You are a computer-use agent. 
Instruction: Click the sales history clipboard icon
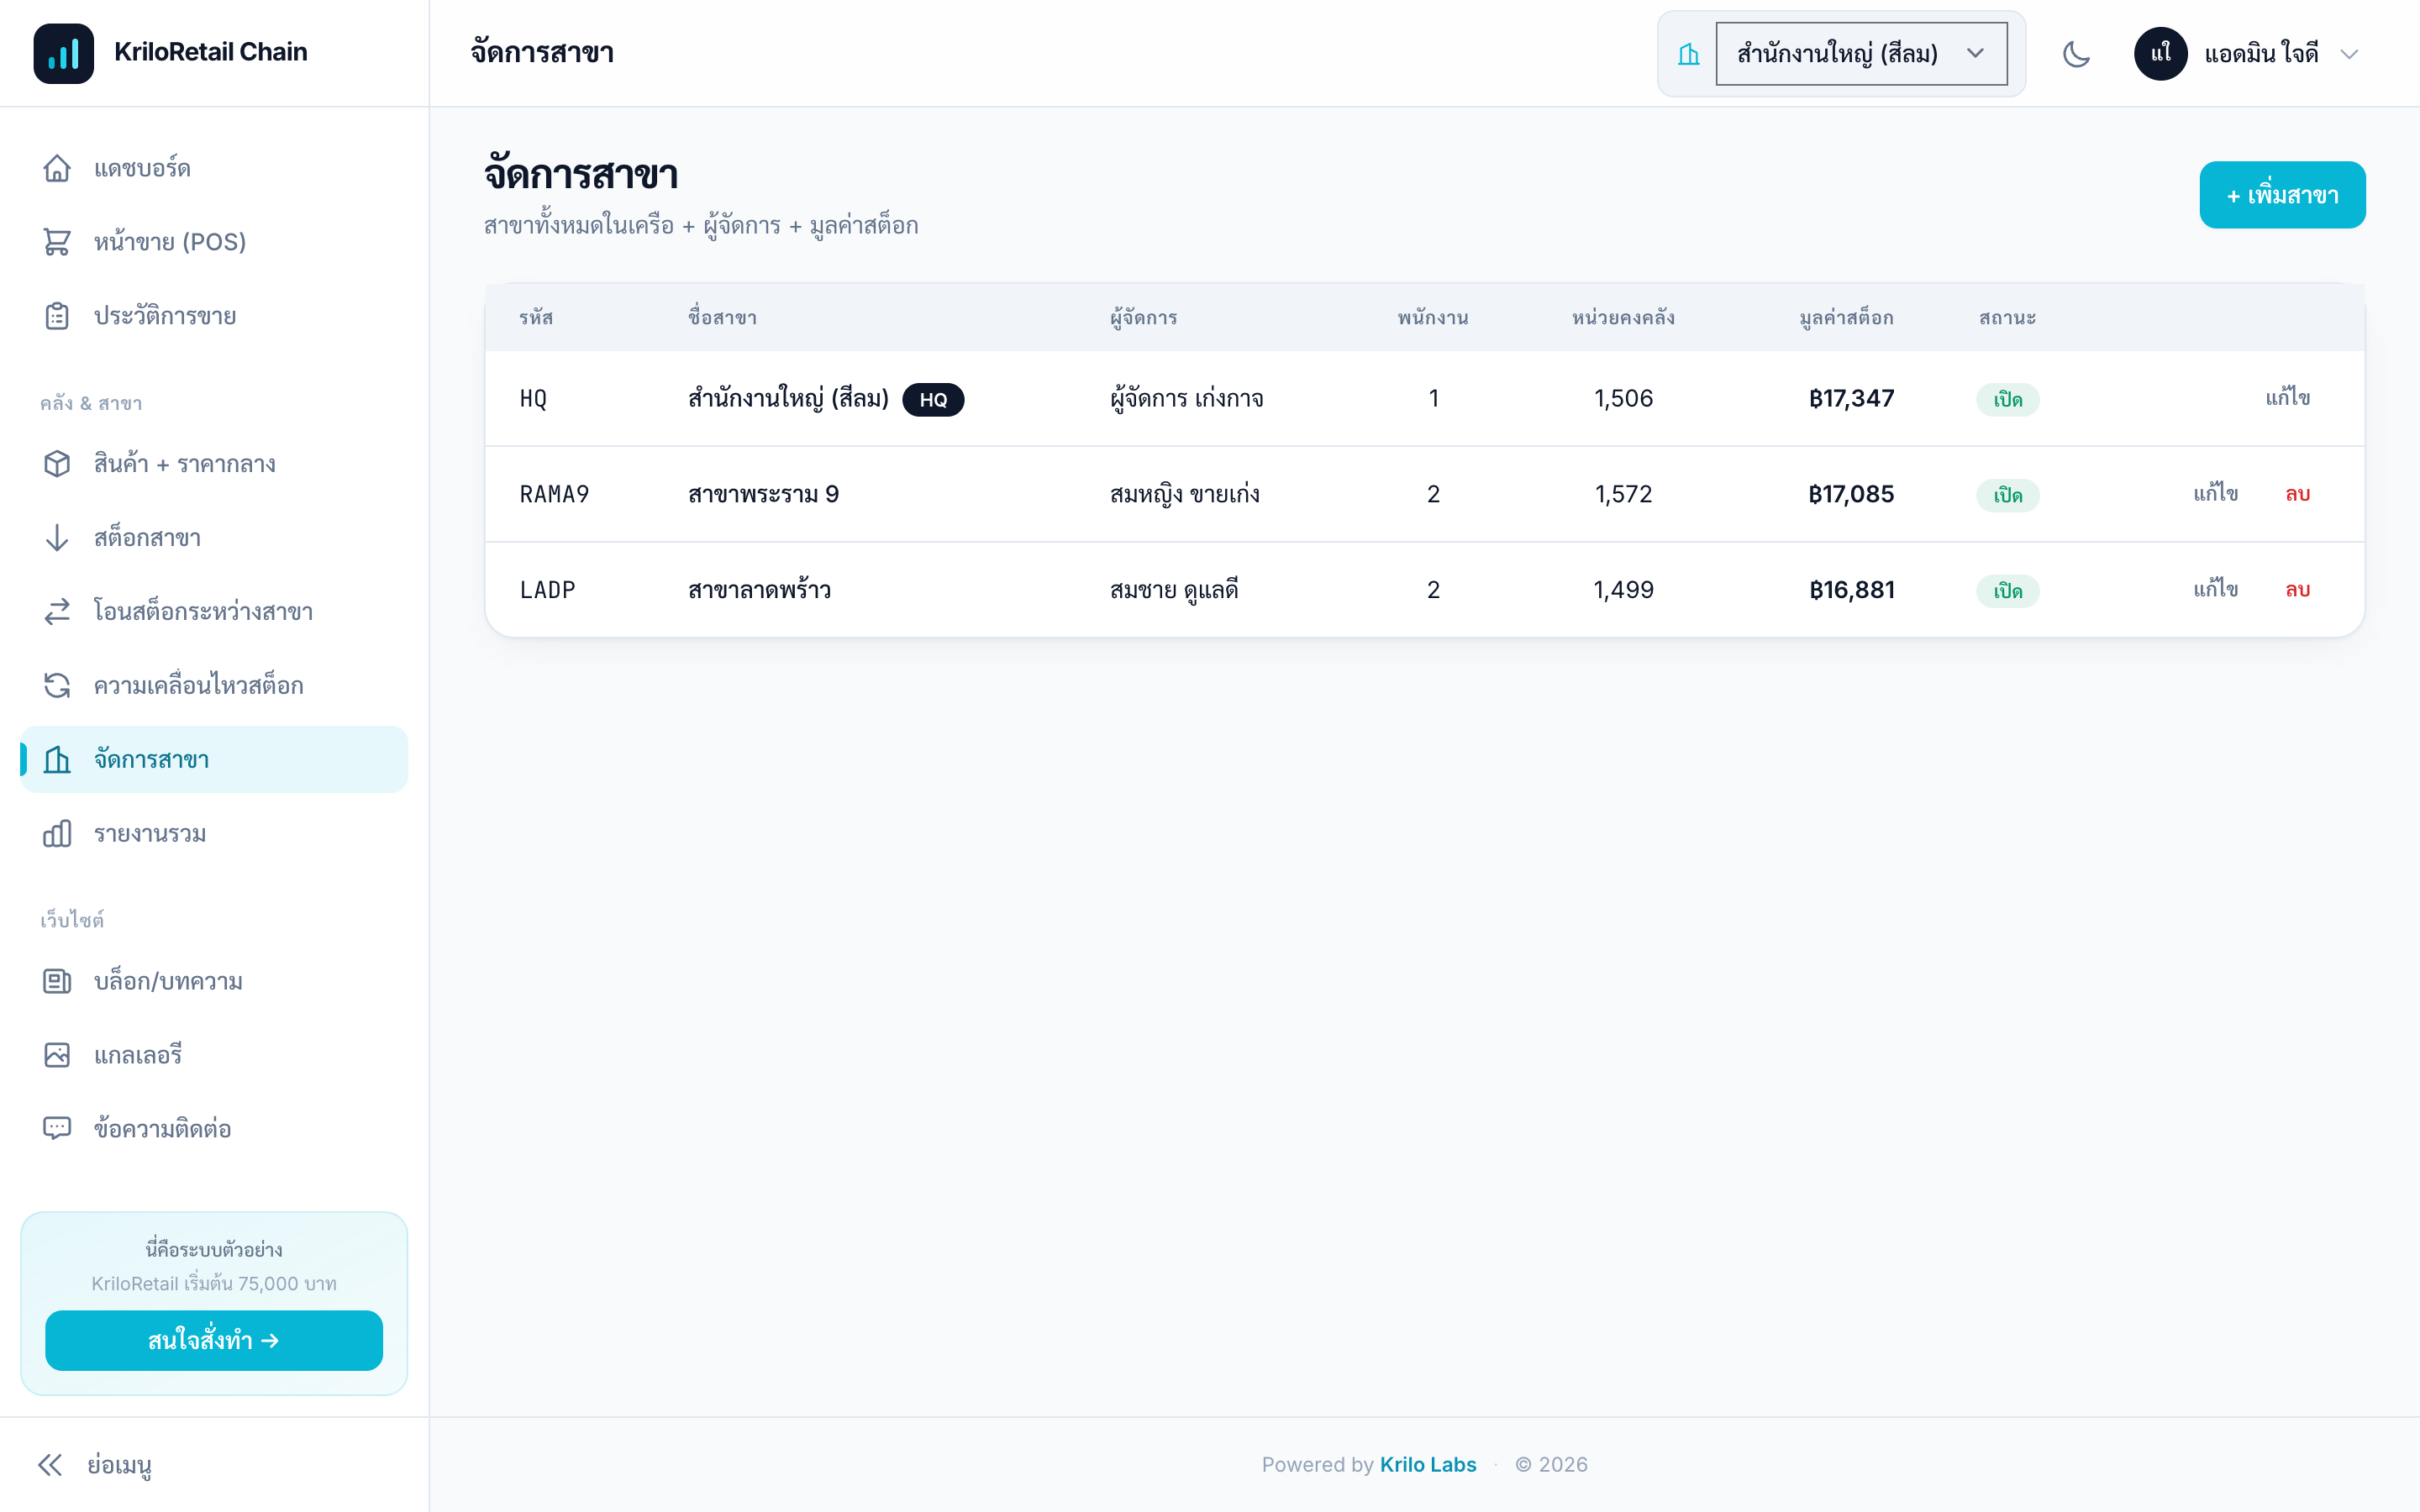(x=57, y=316)
